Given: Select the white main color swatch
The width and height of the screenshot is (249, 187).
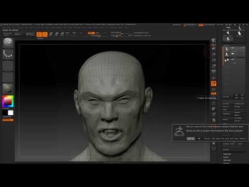Looking at the screenshot, I should pos(10,113).
